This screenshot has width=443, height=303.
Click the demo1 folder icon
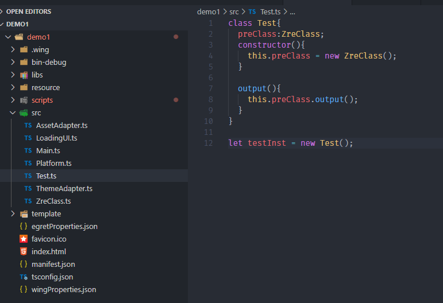pos(19,37)
